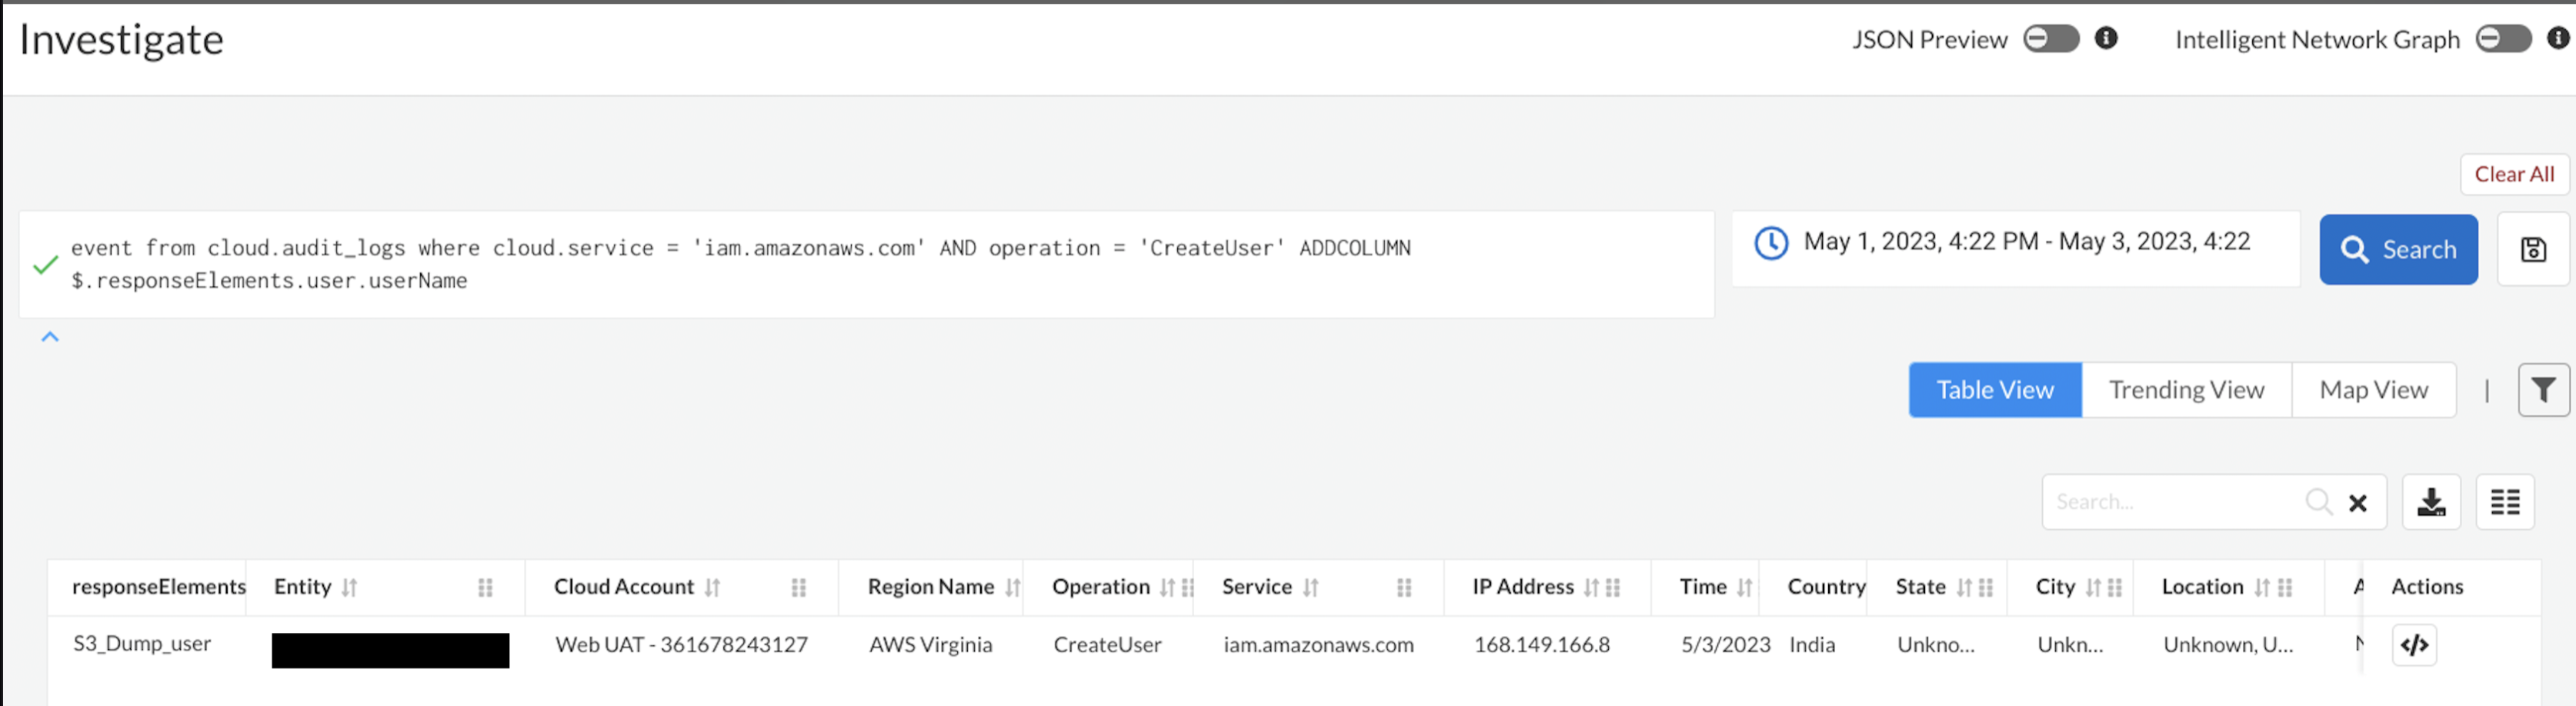Click the view JSON code icon in Actions
2576x706 pixels.
tap(2414, 645)
